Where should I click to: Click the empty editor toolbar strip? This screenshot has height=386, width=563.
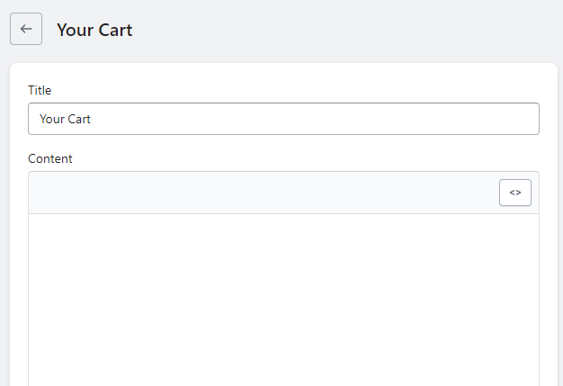(261, 193)
